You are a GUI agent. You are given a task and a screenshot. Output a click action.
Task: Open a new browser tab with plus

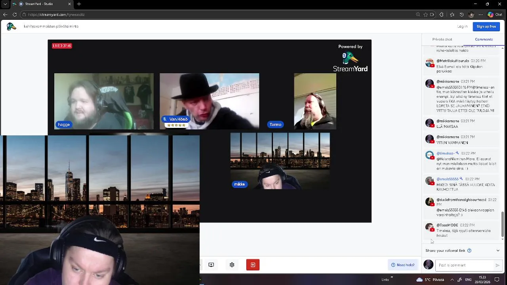click(x=79, y=4)
